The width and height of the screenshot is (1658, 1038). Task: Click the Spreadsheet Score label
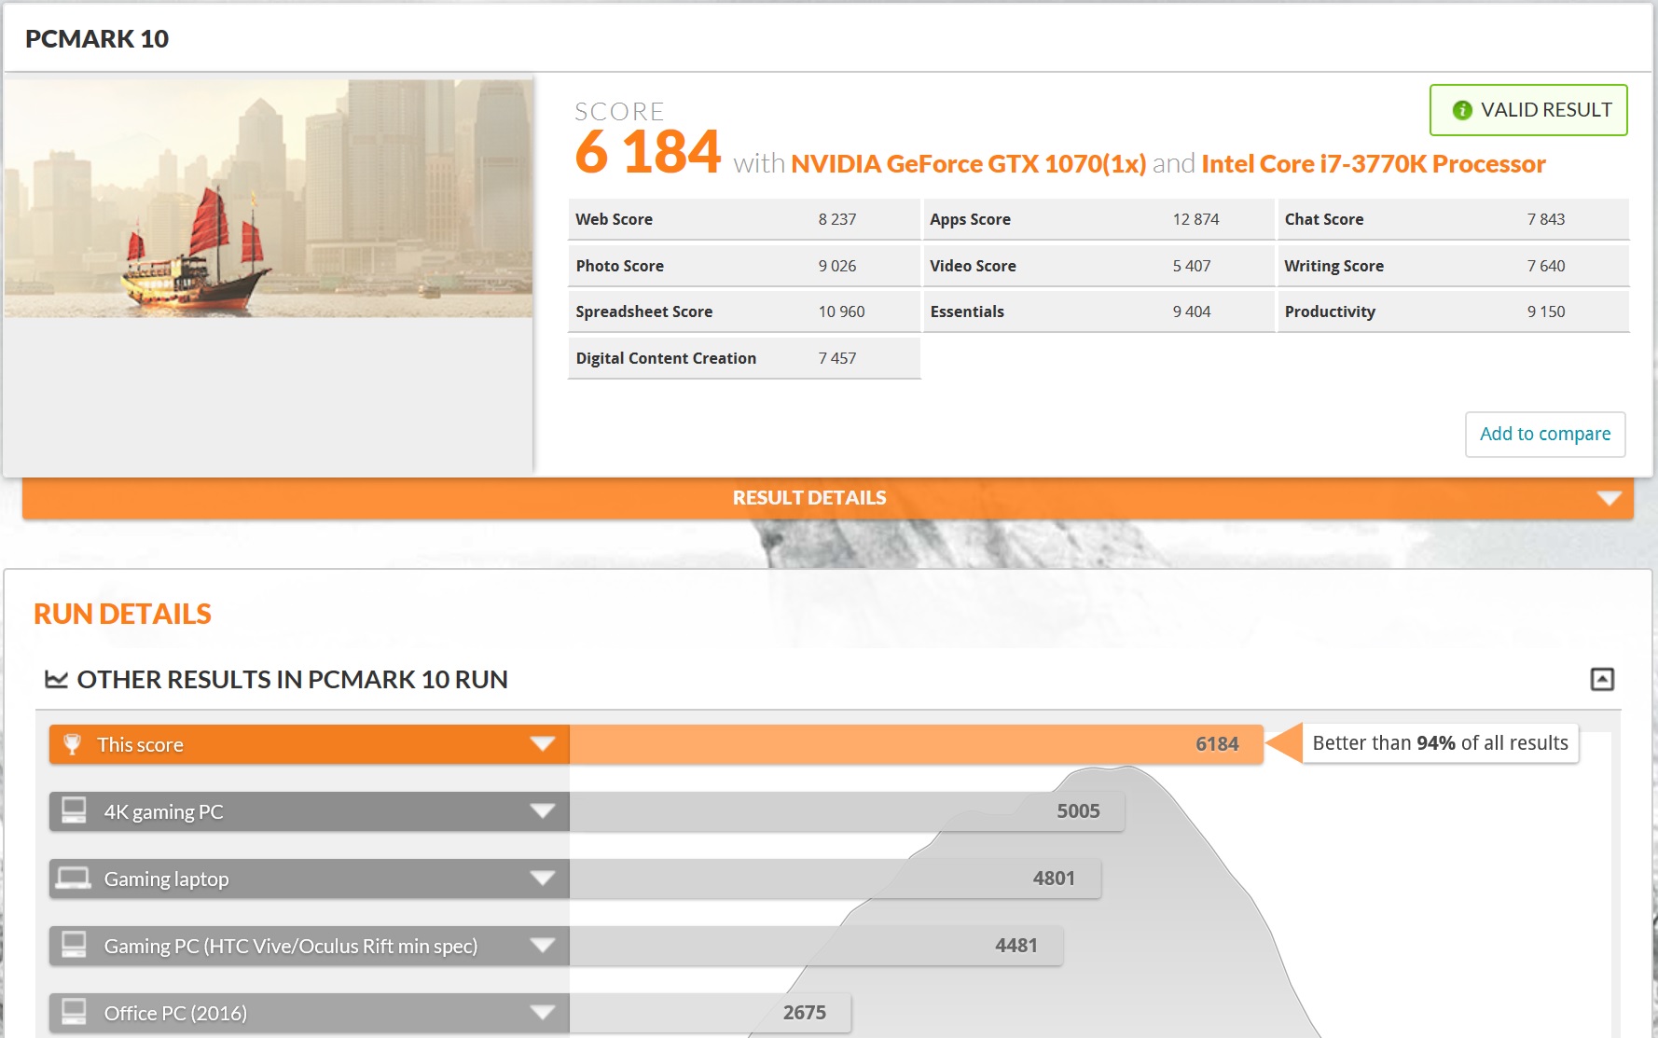(644, 311)
